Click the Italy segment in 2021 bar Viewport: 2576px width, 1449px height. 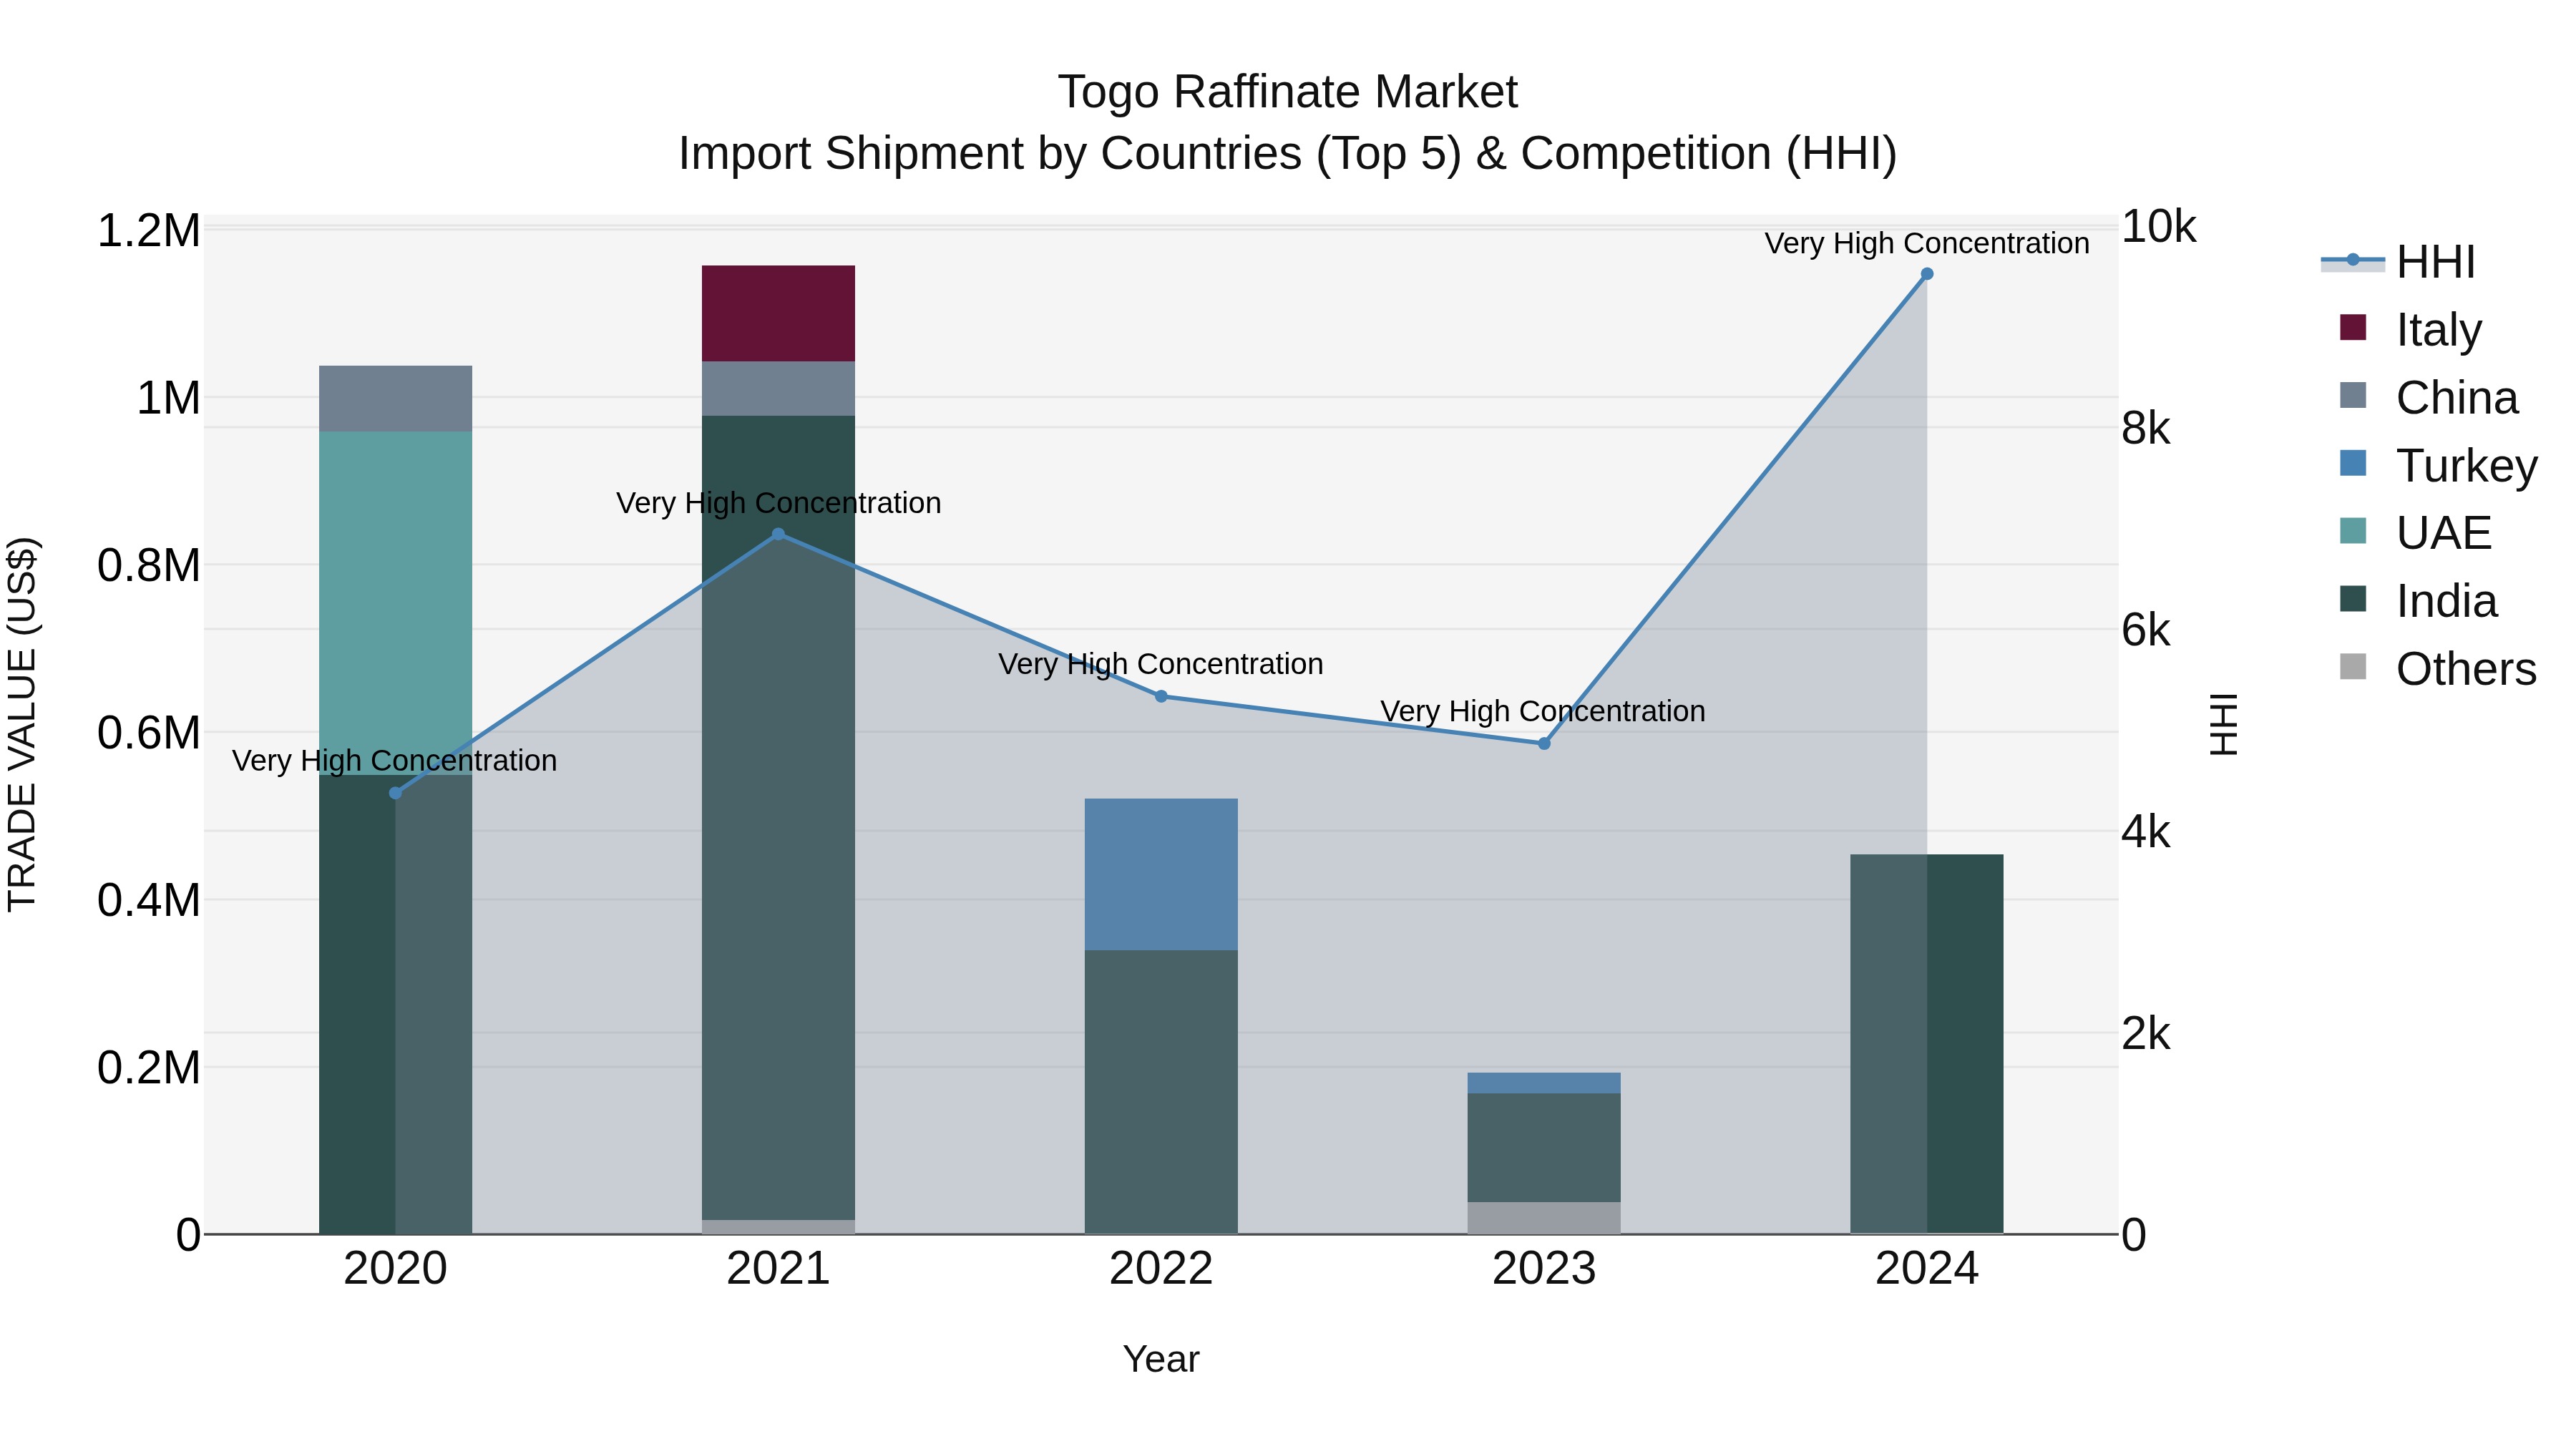click(778, 314)
